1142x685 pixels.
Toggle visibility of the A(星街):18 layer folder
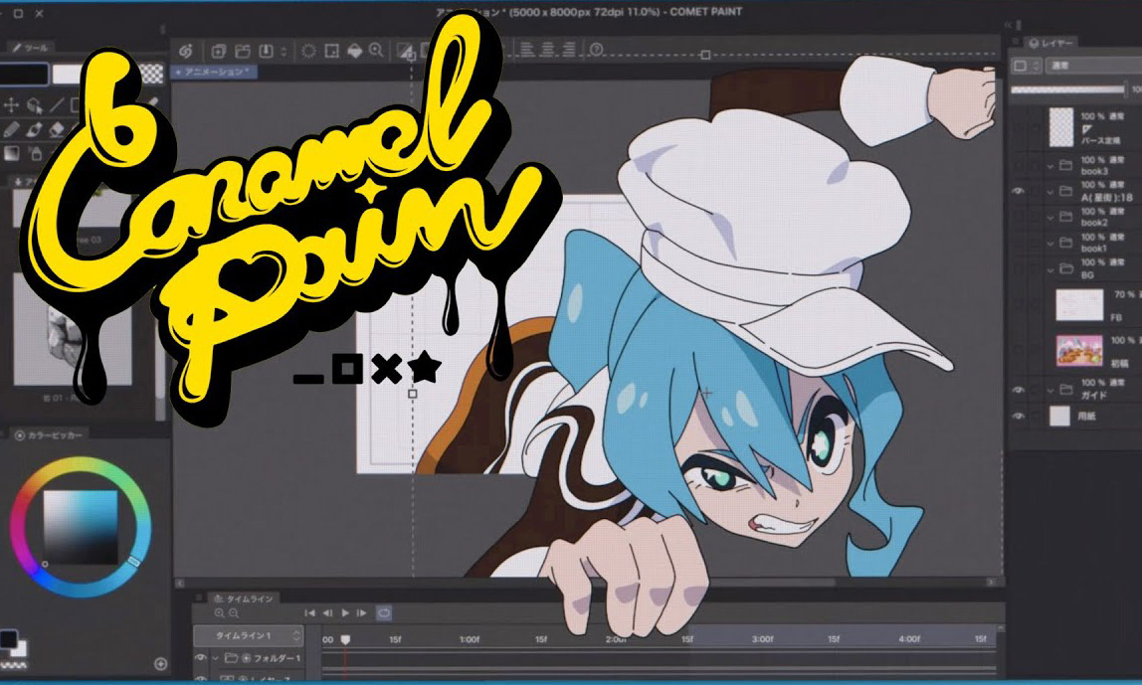[1019, 191]
